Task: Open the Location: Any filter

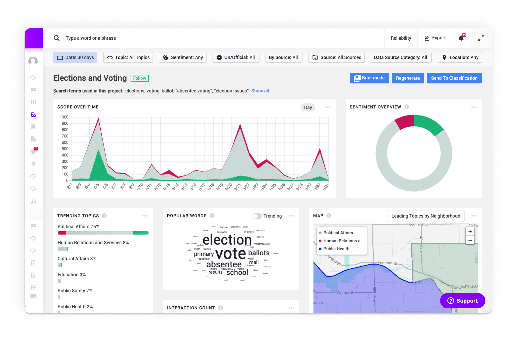Action: click(x=460, y=57)
